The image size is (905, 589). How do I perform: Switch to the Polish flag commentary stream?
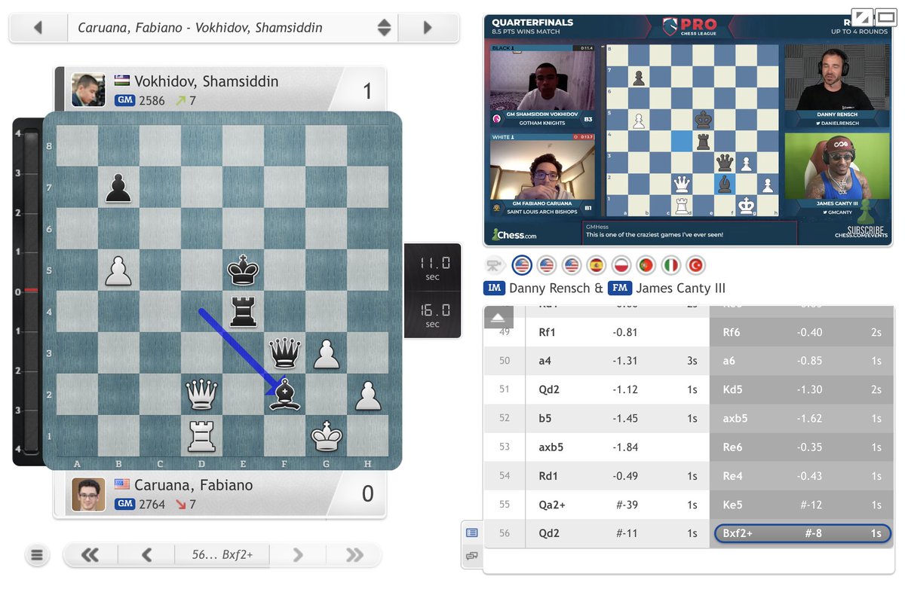click(x=621, y=265)
